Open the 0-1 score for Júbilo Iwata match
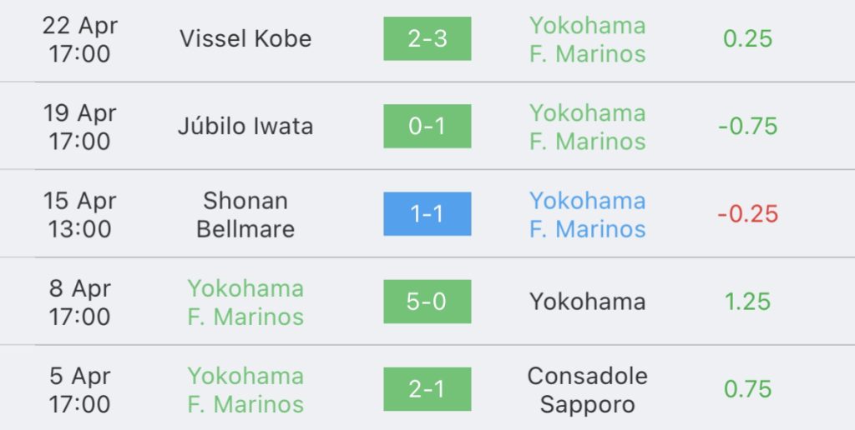The image size is (855, 430). click(427, 127)
